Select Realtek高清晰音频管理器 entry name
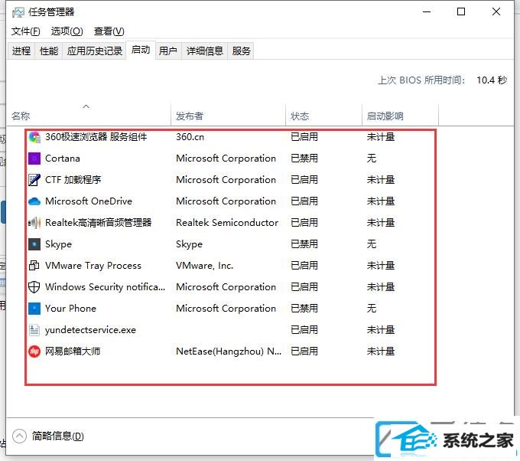The height and width of the screenshot is (461, 520). pyautogui.click(x=98, y=223)
